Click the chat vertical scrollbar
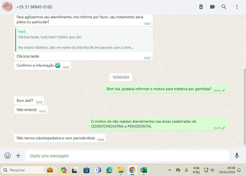The height and width of the screenshot is (176, 246). (x=245, y=107)
